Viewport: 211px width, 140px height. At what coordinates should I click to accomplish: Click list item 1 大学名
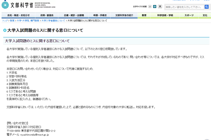coord(12,73)
